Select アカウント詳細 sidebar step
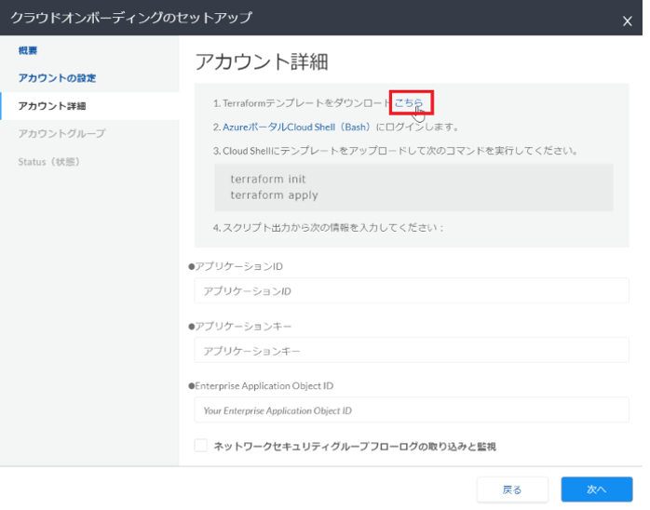 89,106
